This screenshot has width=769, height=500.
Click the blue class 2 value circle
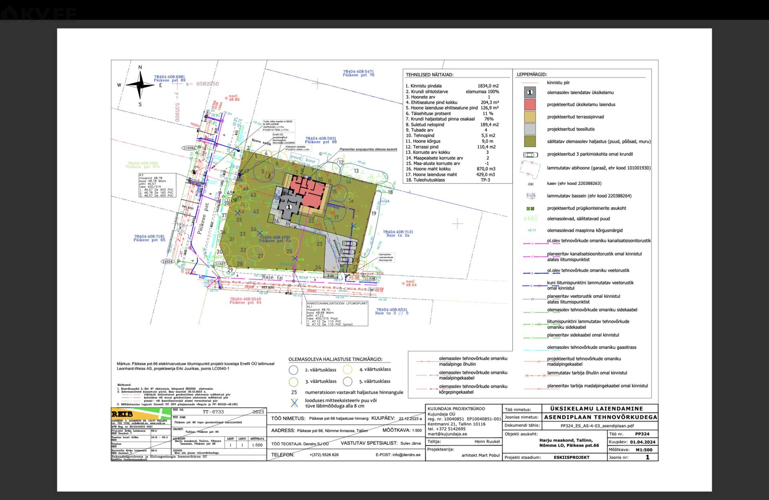click(x=294, y=370)
